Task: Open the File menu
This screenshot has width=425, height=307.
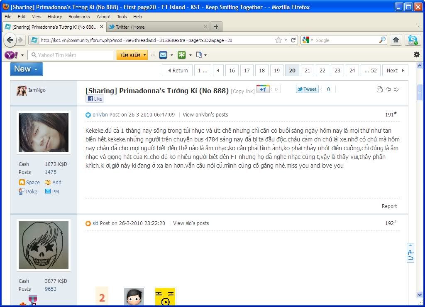Action: (x=8, y=17)
